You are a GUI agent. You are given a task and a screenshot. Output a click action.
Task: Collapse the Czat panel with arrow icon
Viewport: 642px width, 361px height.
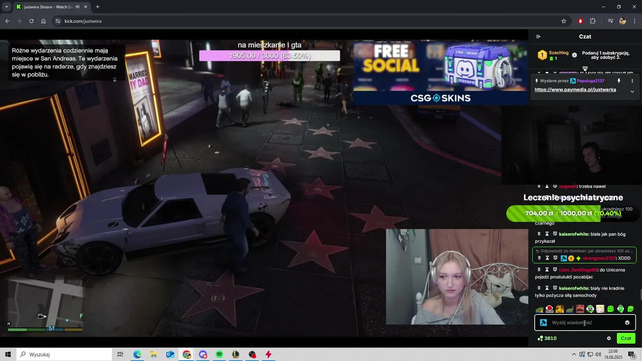[x=538, y=37]
